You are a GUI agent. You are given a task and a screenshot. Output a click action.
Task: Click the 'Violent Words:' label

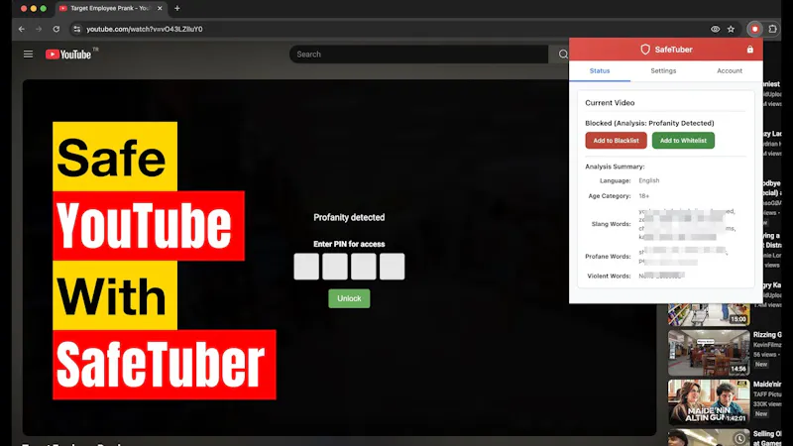point(609,277)
